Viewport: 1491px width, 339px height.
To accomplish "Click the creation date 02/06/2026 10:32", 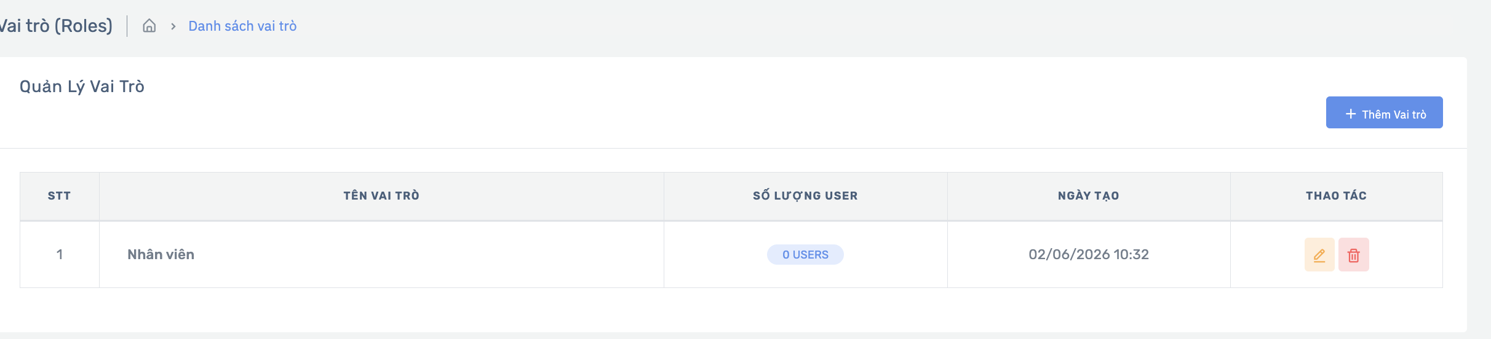I will pos(1089,254).
